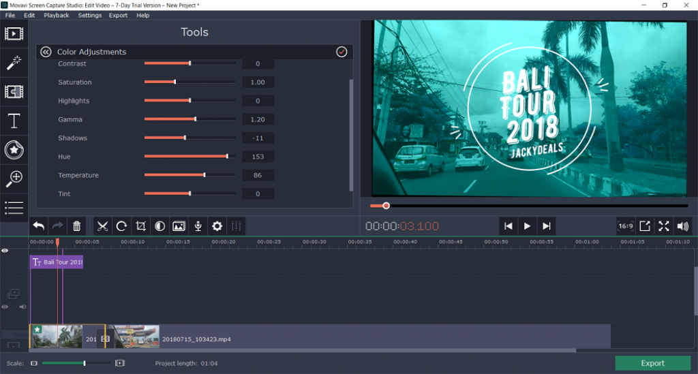The image size is (698, 374).
Task: Adjust the Temperature slider
Action: (189, 175)
